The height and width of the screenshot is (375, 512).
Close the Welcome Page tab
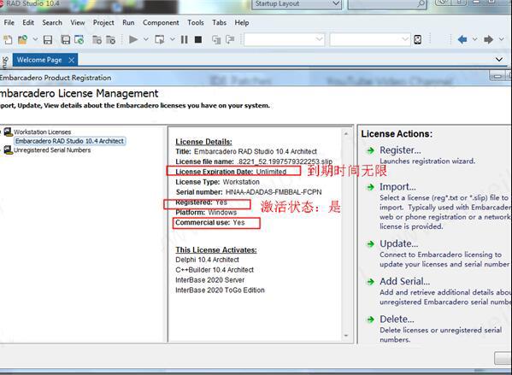[72, 60]
